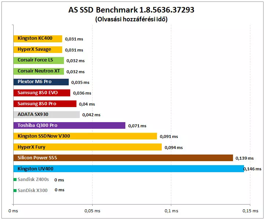Viewport: 265px width, 220px height.
Task: Select the Samsung 850 EVO bar
Action: tap(42, 93)
